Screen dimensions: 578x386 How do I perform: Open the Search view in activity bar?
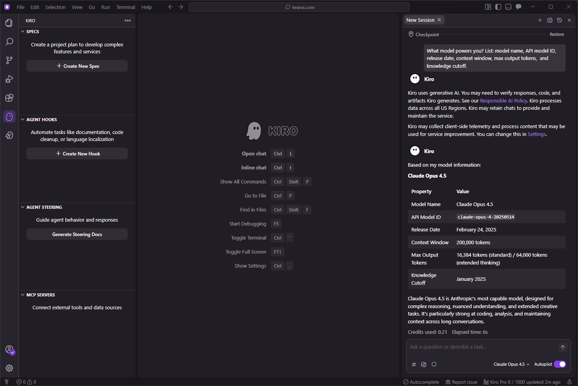click(x=9, y=42)
